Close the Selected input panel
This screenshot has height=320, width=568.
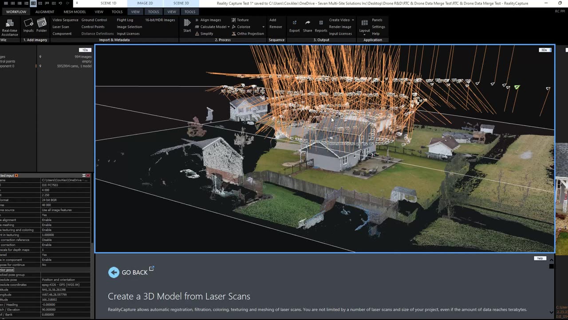pos(88,176)
